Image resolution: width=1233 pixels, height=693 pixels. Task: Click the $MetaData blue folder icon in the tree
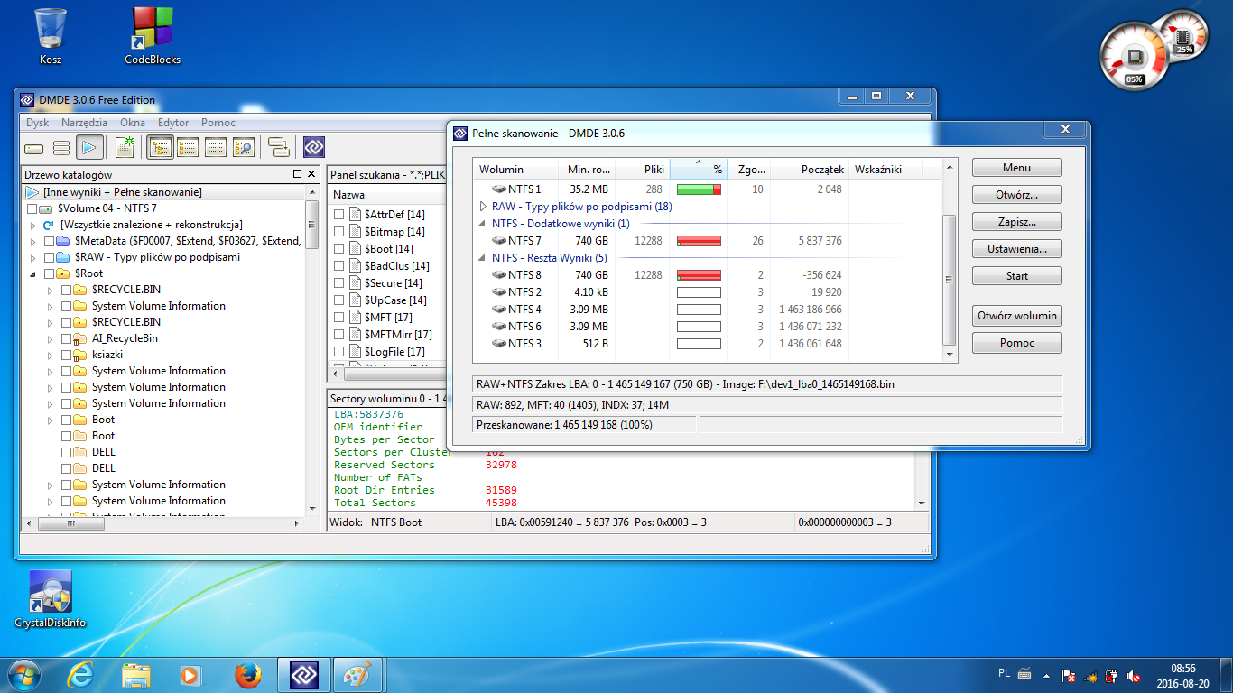pos(63,241)
